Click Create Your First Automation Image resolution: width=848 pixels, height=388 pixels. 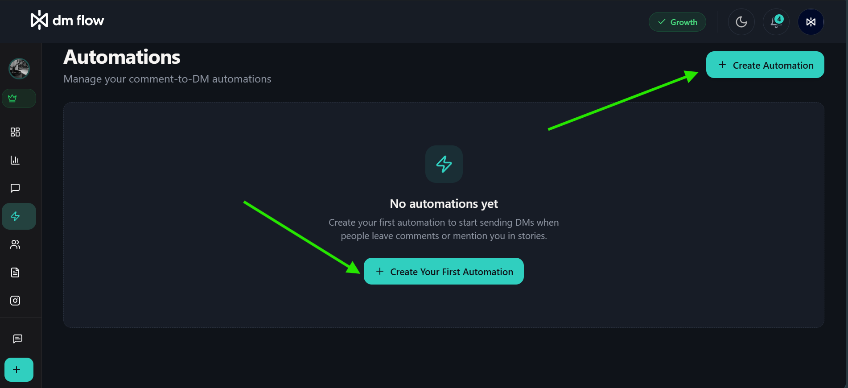(443, 271)
